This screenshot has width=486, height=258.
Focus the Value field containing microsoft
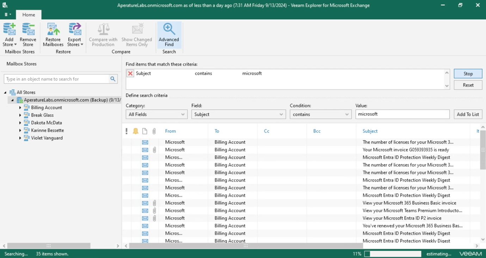(402, 114)
